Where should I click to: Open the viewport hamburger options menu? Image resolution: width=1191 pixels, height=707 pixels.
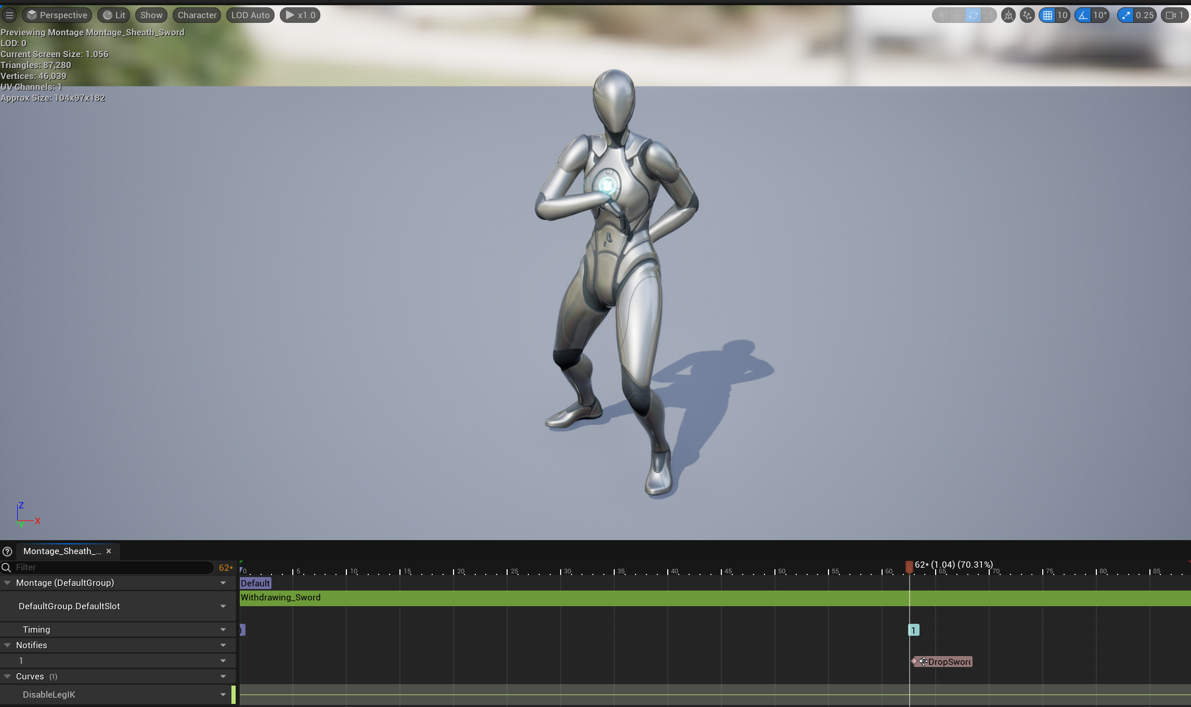9,15
